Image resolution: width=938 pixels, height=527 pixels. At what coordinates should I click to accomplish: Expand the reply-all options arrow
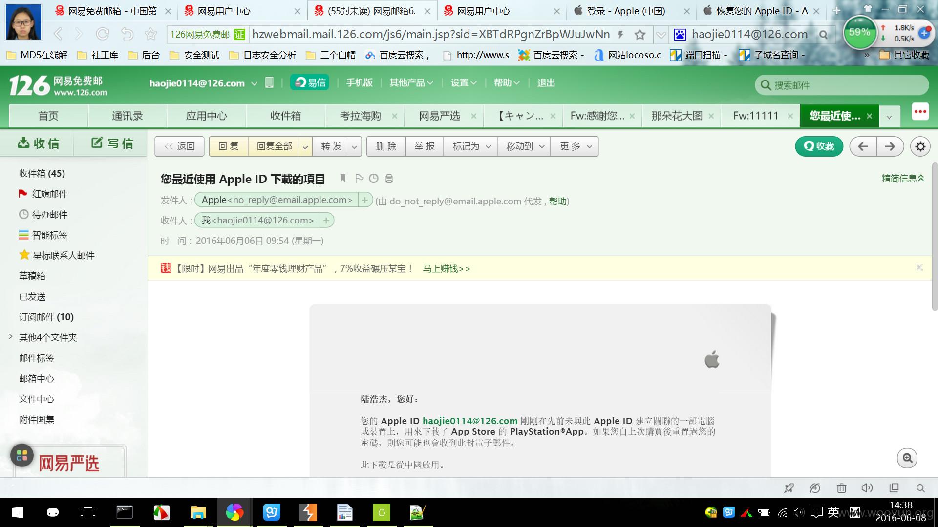pyautogui.click(x=305, y=146)
